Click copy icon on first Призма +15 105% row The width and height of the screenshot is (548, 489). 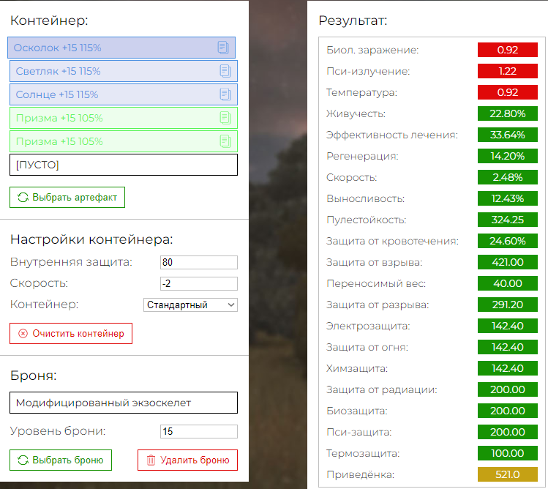coord(225,118)
